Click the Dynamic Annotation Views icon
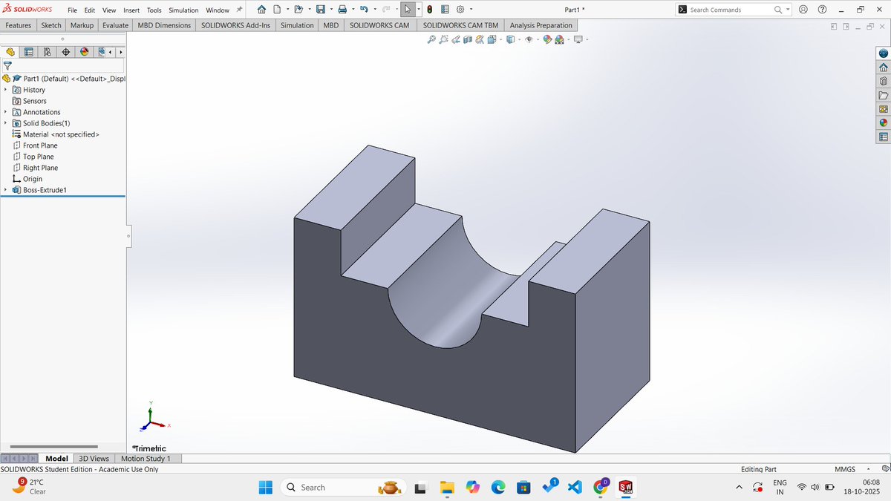Image resolution: width=891 pixels, height=501 pixels. 480,39
